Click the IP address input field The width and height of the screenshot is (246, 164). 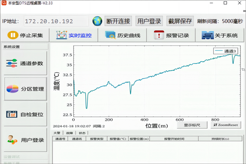pos(55,21)
